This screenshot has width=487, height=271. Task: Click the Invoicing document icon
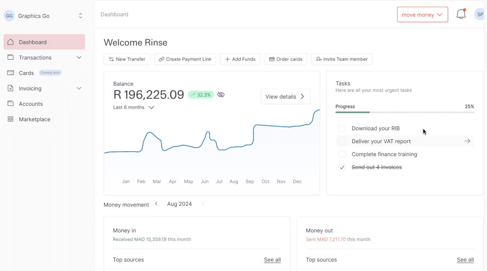click(x=10, y=88)
